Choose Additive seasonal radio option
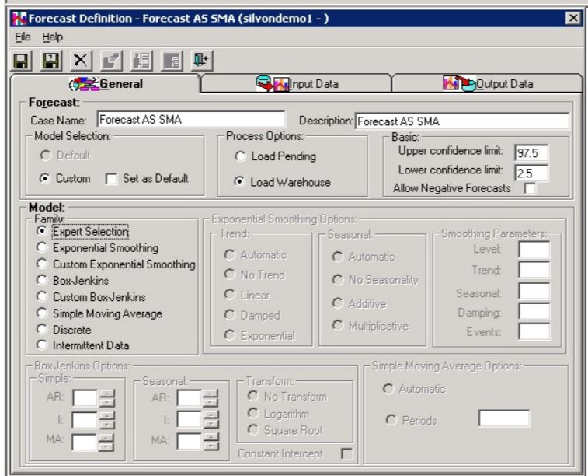This screenshot has width=588, height=476. [338, 303]
